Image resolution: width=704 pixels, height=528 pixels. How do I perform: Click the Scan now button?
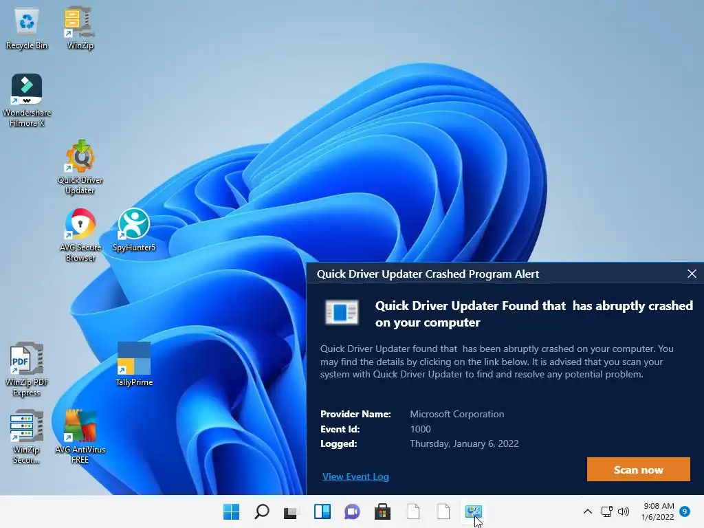[x=638, y=470]
